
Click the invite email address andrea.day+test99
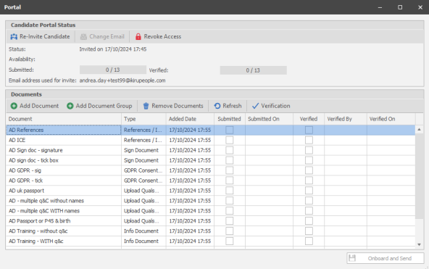[x=122, y=80]
